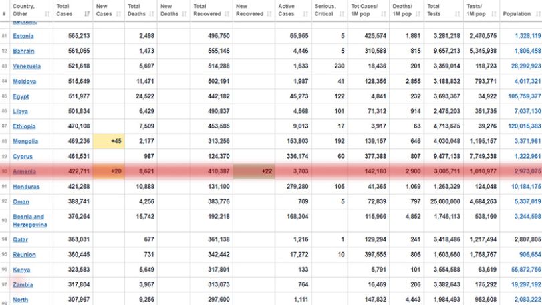Open the Ethiopia country link

pos(24,126)
